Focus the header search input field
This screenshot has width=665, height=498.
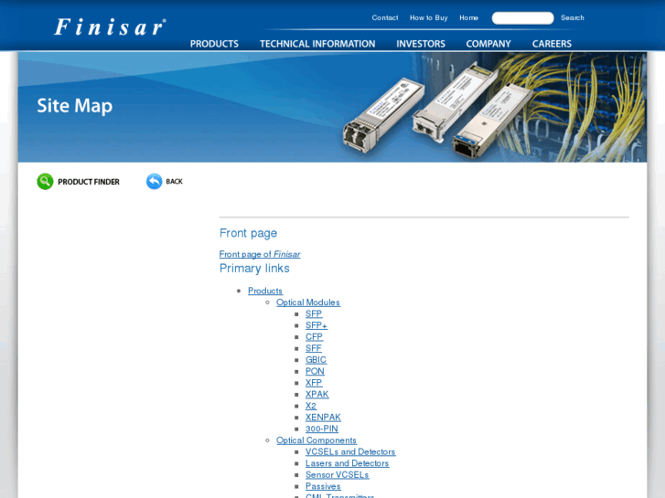tap(522, 17)
